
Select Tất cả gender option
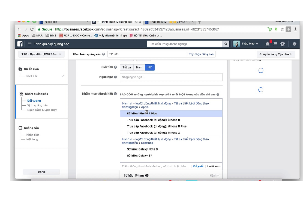click(x=127, y=67)
